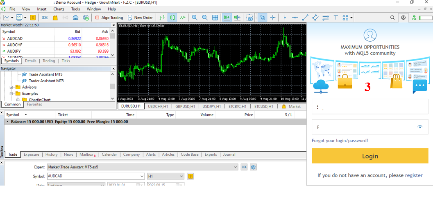Expand the ChartInChart folder
Viewport: 433px width, 197px height.
(x=18, y=100)
